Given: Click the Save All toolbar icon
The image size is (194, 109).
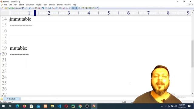Looking at the screenshot, I should click(x=12, y=8).
